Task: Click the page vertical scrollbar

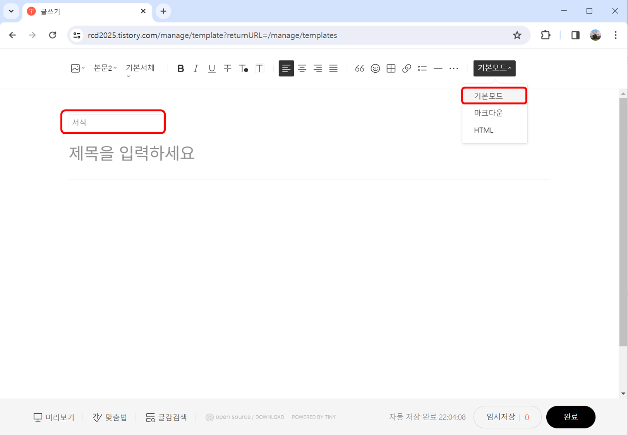Action: 623,222
